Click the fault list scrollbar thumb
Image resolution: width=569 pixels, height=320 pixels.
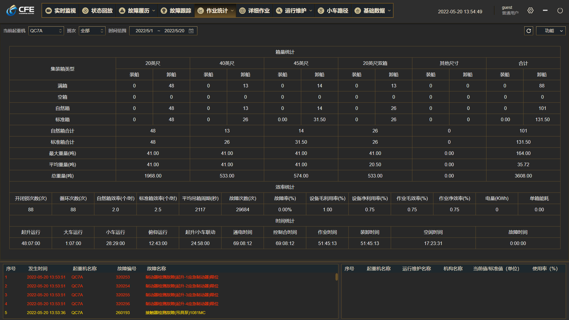tap(337, 277)
